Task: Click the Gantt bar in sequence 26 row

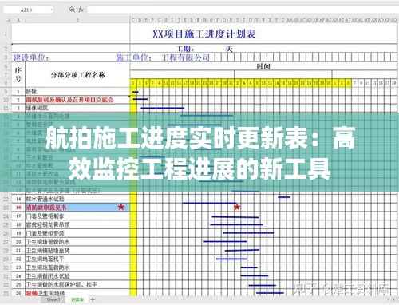Action: 270,293
